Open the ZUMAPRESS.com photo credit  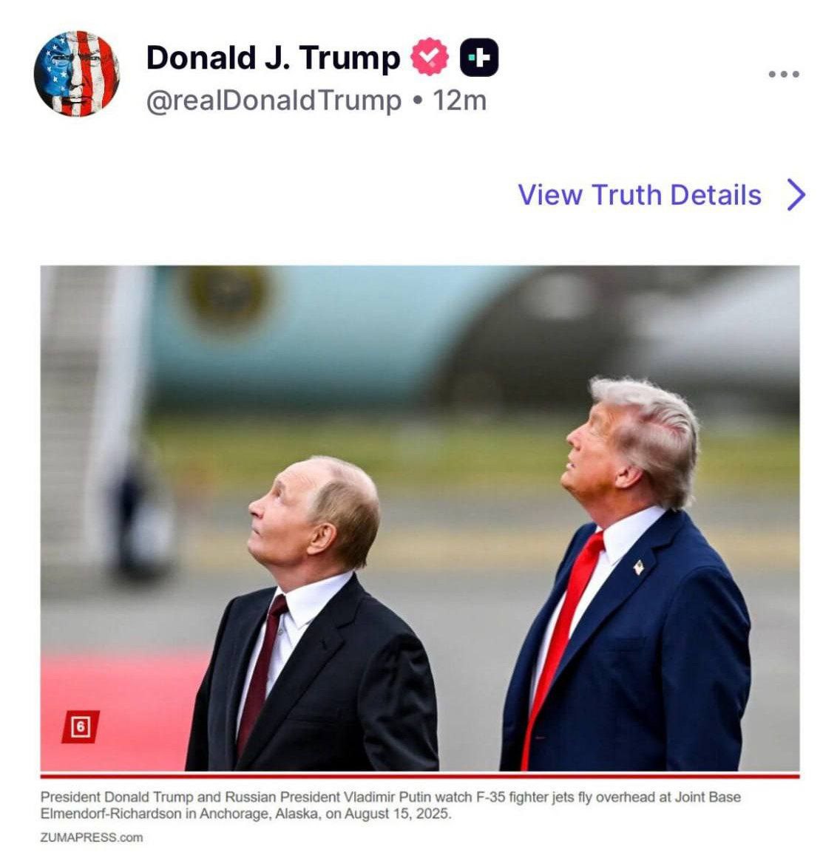(92, 837)
